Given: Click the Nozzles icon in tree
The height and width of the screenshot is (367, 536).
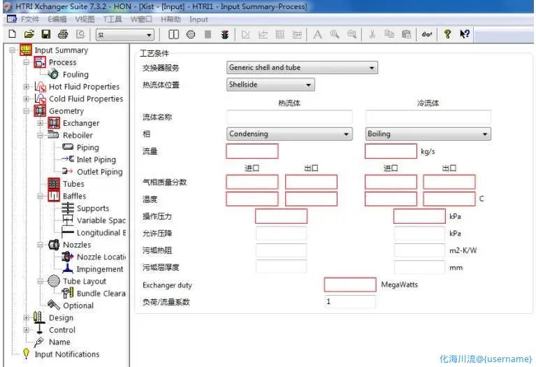Looking at the screenshot, I should point(54,245).
